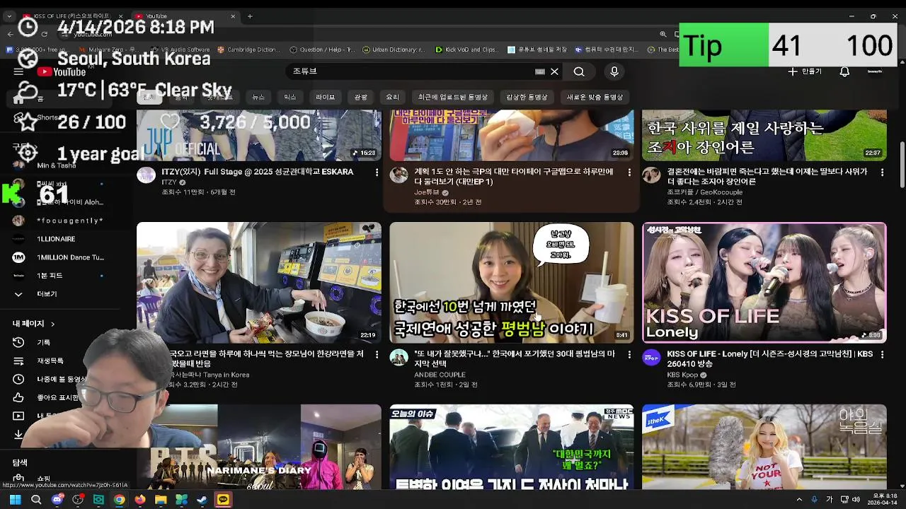
Task: Open Firefox from the taskbar
Action: 140,500
